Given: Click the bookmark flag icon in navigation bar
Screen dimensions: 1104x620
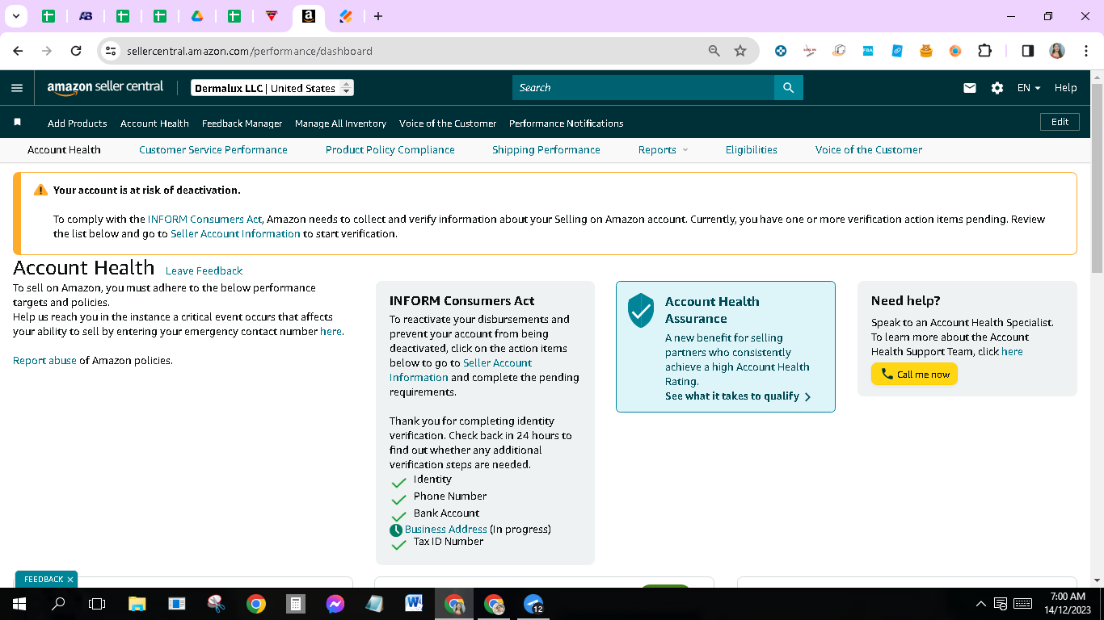Looking at the screenshot, I should coord(17,123).
